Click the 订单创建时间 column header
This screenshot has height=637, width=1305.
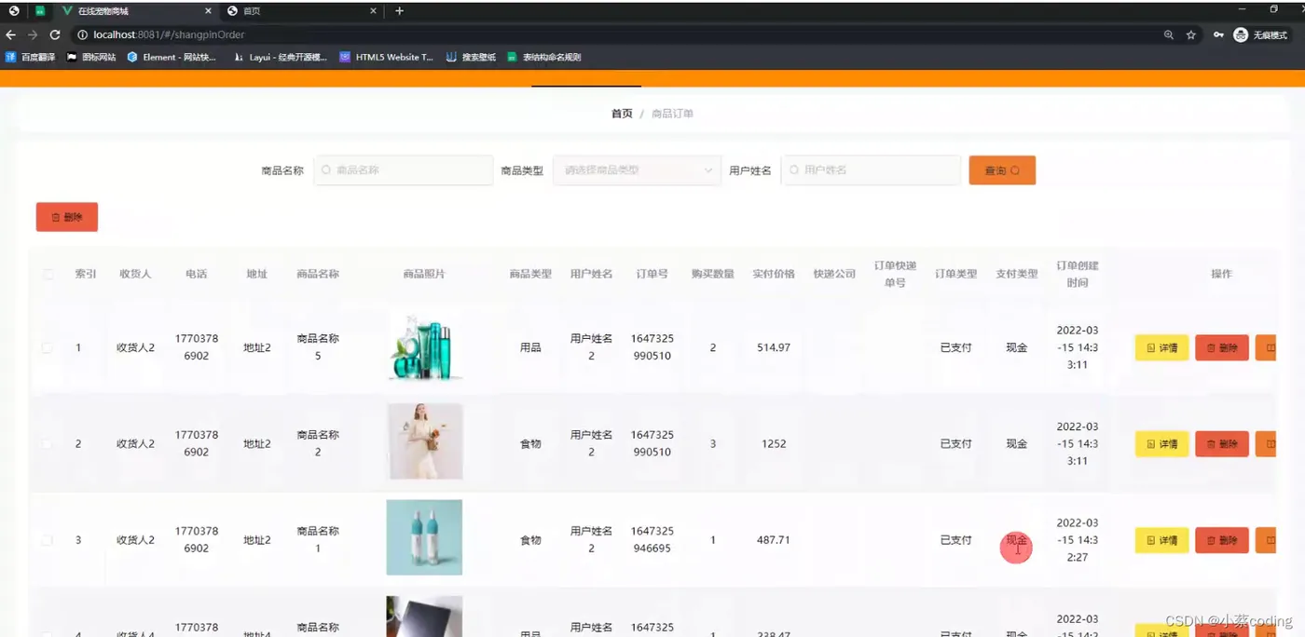point(1078,274)
